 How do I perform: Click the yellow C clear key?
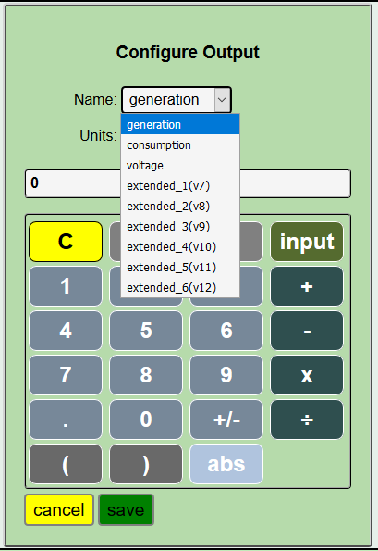(66, 242)
